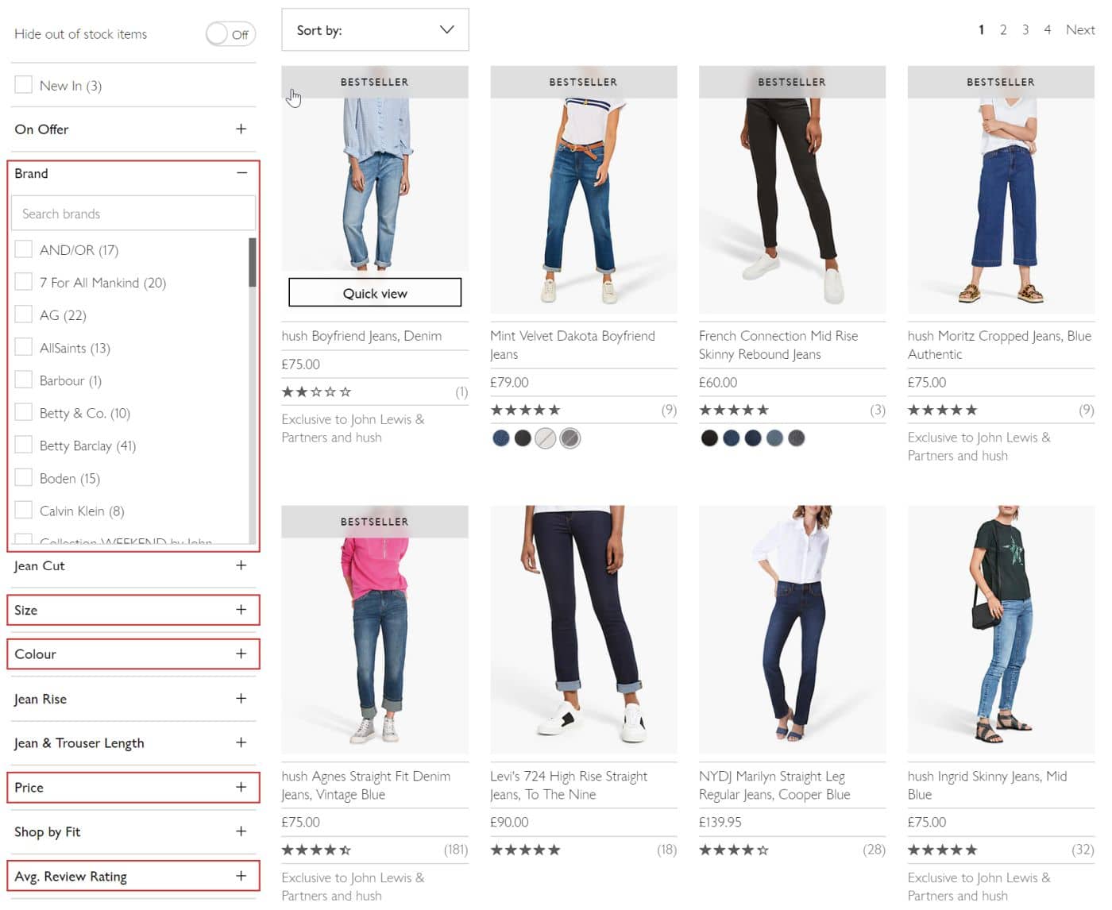Select the AND/OR brand checkbox
Screen dimensions: 1112x910
tap(23, 249)
